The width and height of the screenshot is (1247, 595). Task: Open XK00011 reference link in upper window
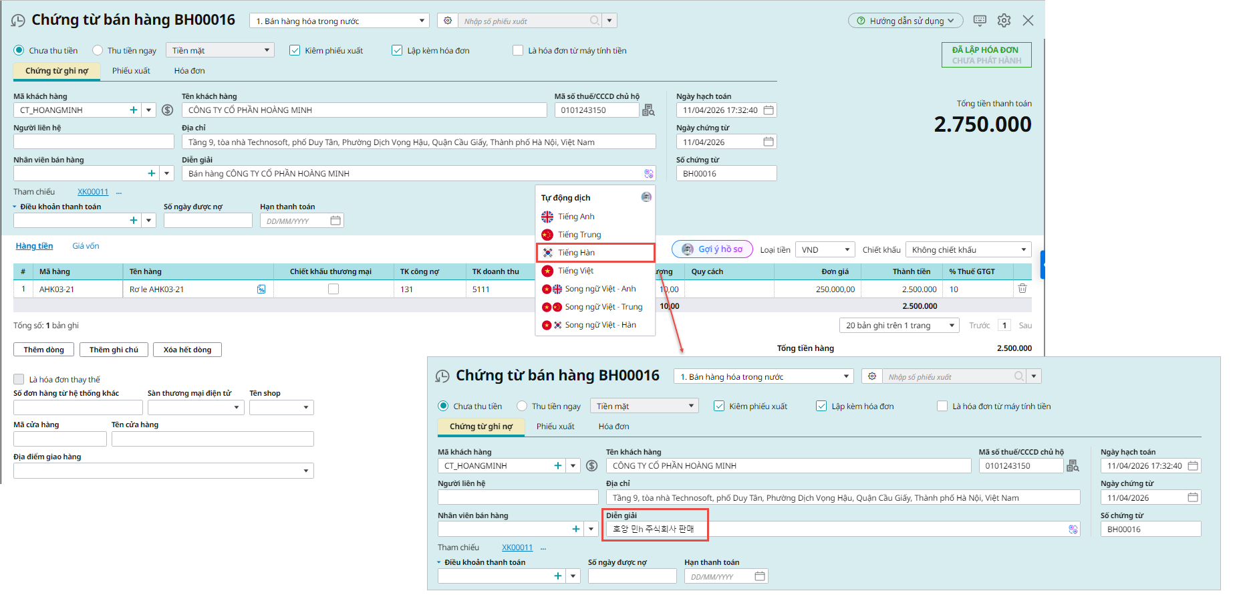(93, 192)
